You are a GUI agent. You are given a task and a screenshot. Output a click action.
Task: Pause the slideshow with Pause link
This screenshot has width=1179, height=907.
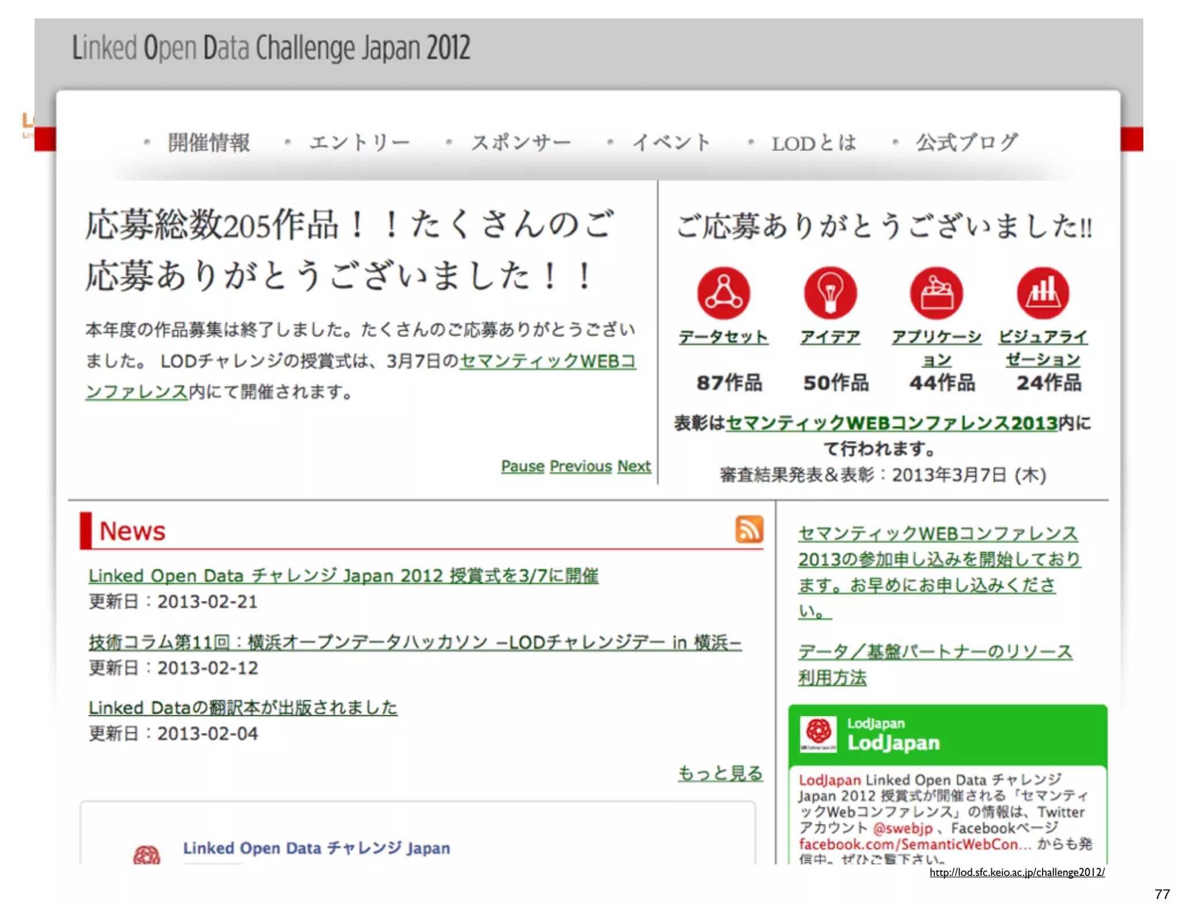pos(523,466)
